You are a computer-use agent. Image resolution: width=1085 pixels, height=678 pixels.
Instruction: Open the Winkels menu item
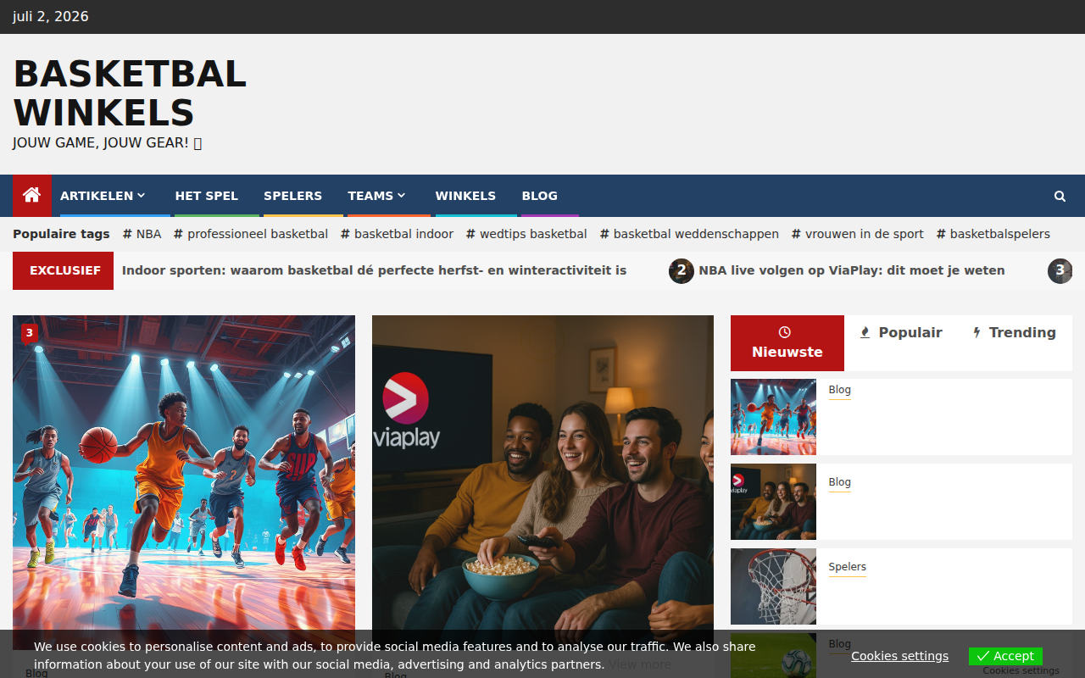(x=465, y=196)
